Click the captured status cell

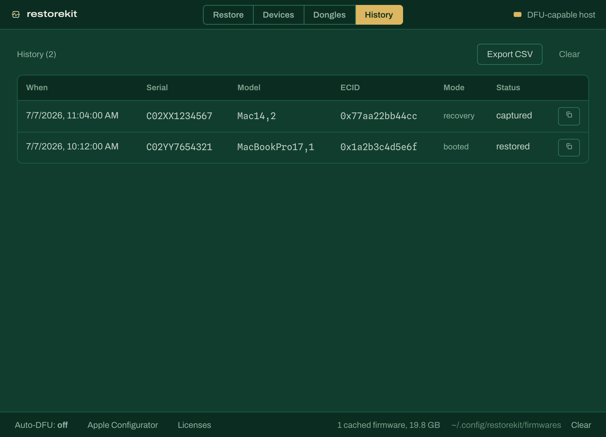(x=514, y=116)
